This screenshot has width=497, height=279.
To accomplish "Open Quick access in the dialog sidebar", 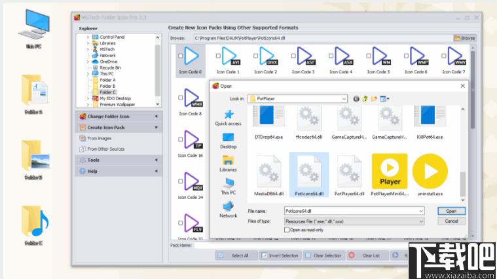I will tap(228, 117).
